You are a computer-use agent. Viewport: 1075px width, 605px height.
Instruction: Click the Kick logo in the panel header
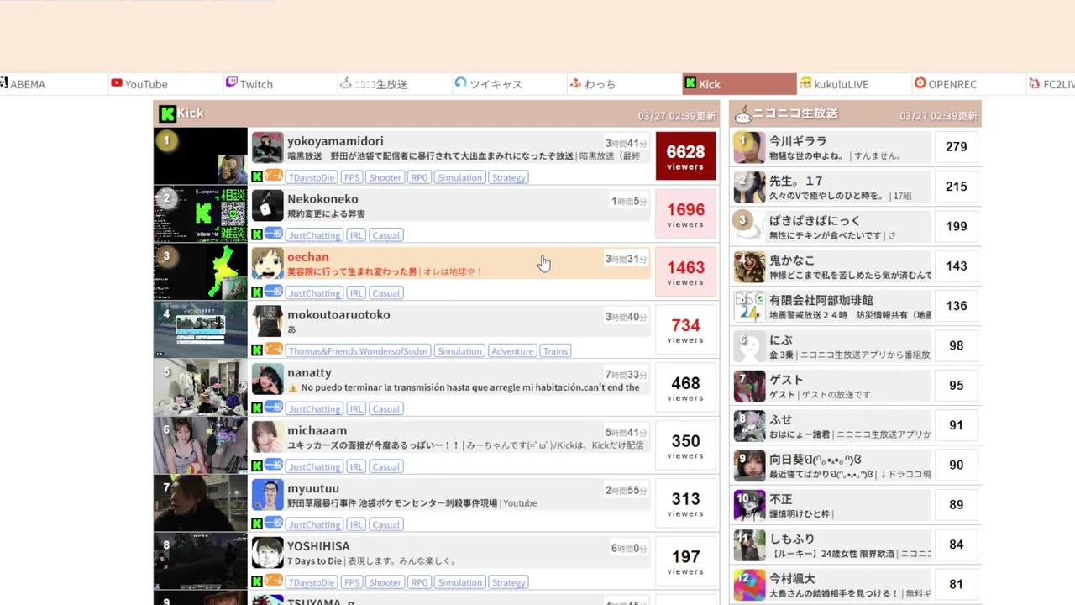[167, 113]
